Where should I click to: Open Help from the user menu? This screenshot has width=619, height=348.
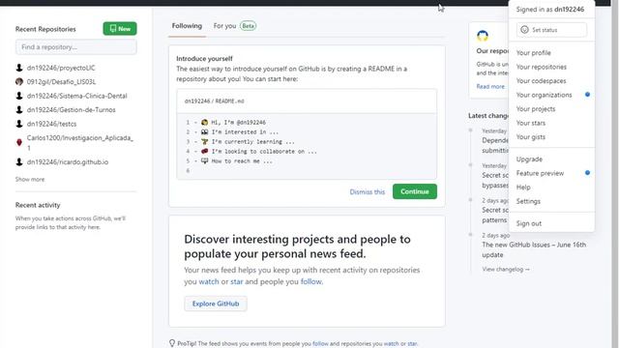[x=523, y=188]
